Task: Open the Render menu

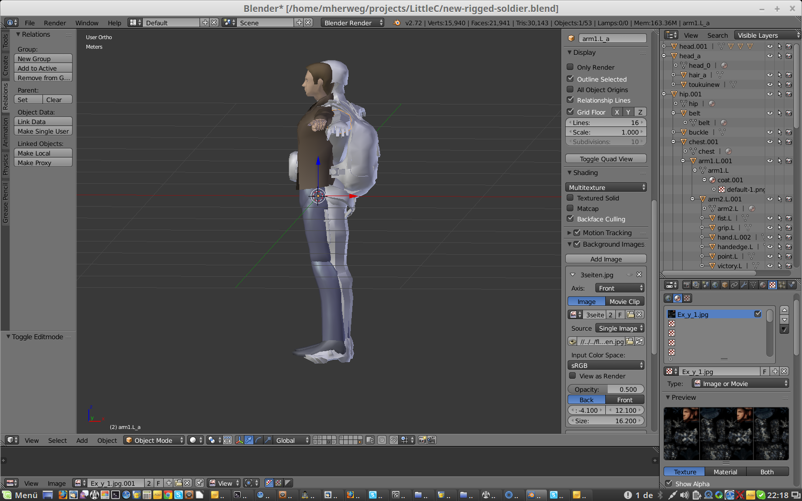Action: [x=55, y=23]
